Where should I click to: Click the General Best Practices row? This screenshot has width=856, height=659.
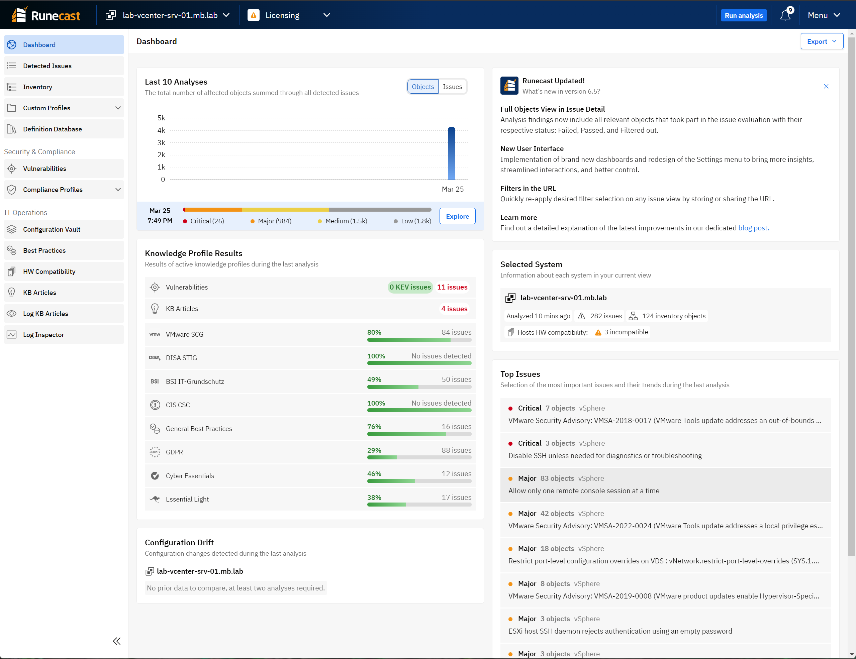tap(310, 429)
